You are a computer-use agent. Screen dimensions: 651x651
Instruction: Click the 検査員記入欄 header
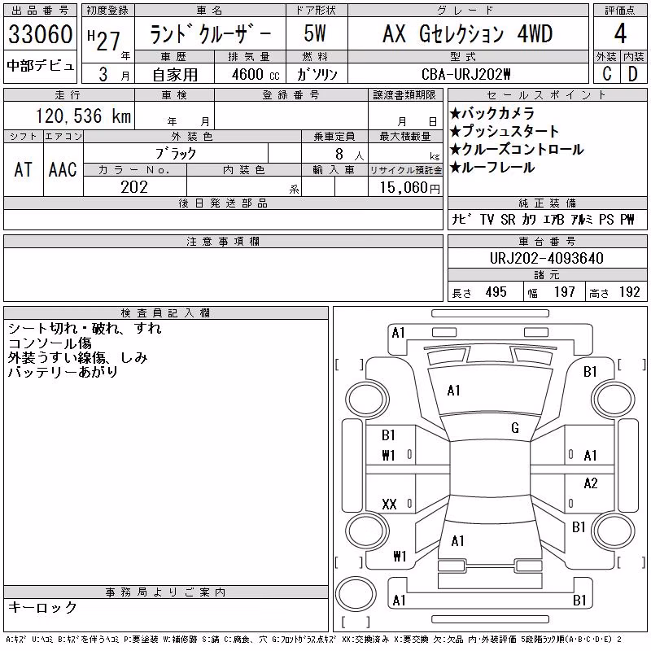tap(165, 312)
